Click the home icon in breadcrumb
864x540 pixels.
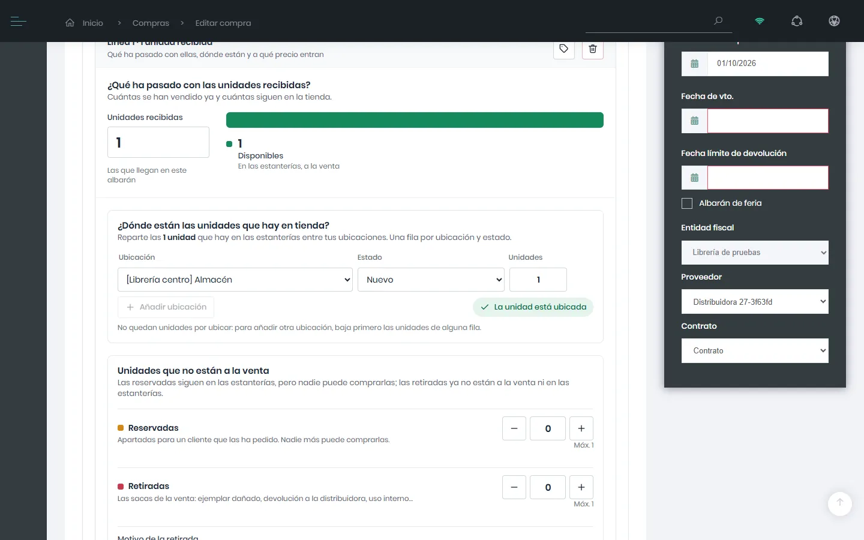[x=70, y=23]
